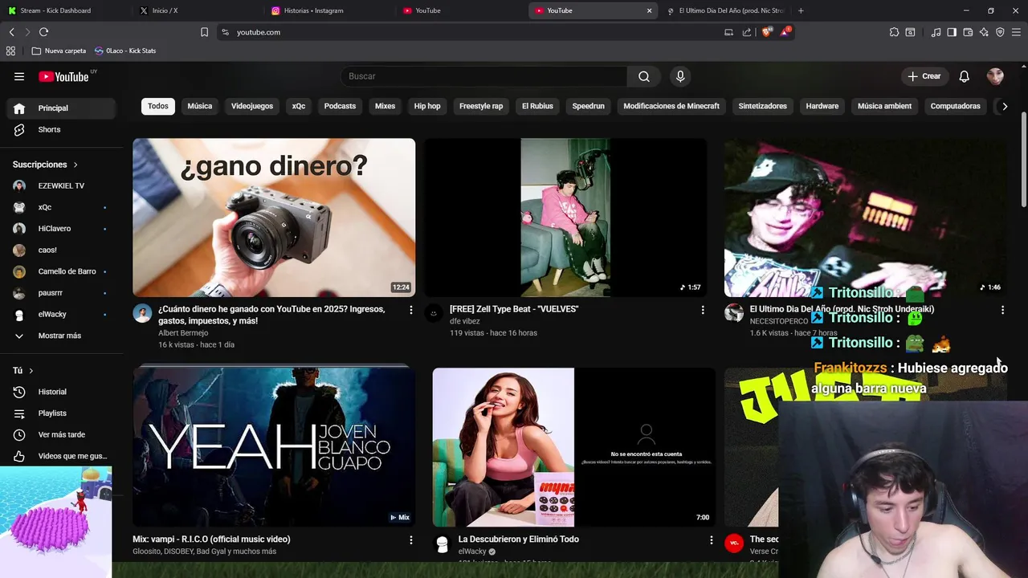The height and width of the screenshot is (578, 1028).
Task: Reload the page
Action: click(43, 32)
